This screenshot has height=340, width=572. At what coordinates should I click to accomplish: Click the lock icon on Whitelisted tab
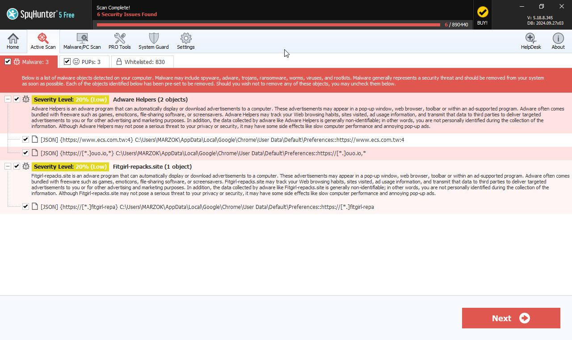pyautogui.click(x=119, y=62)
